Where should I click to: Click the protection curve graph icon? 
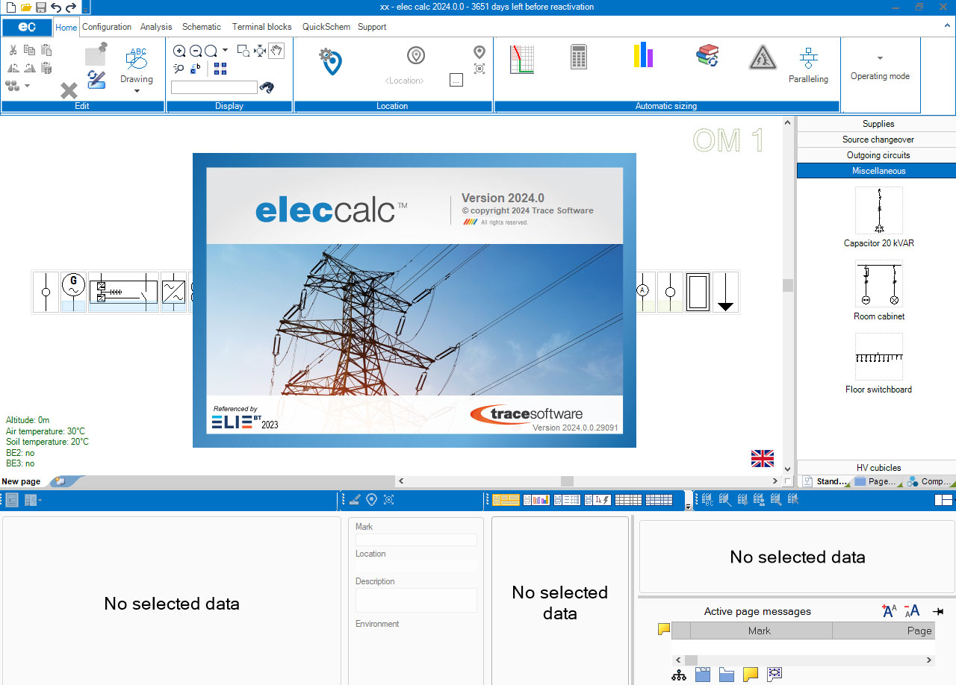522,59
